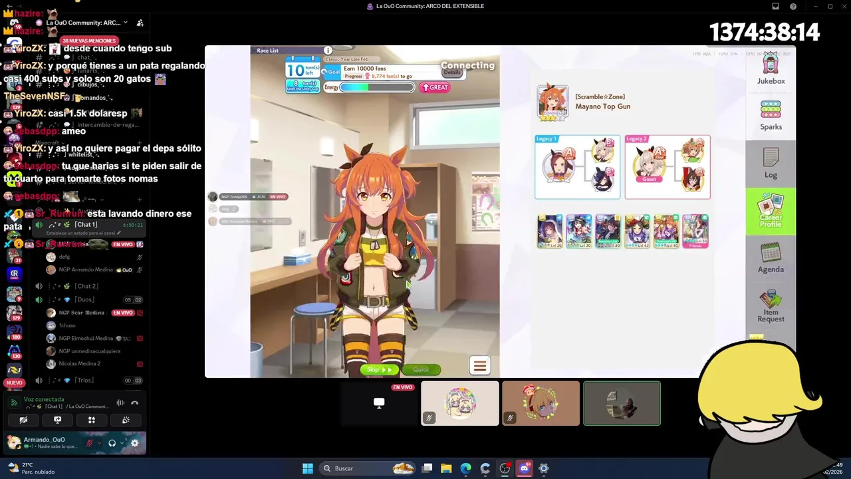
Task: Disconnect from the voice channel
Action: pos(135,402)
